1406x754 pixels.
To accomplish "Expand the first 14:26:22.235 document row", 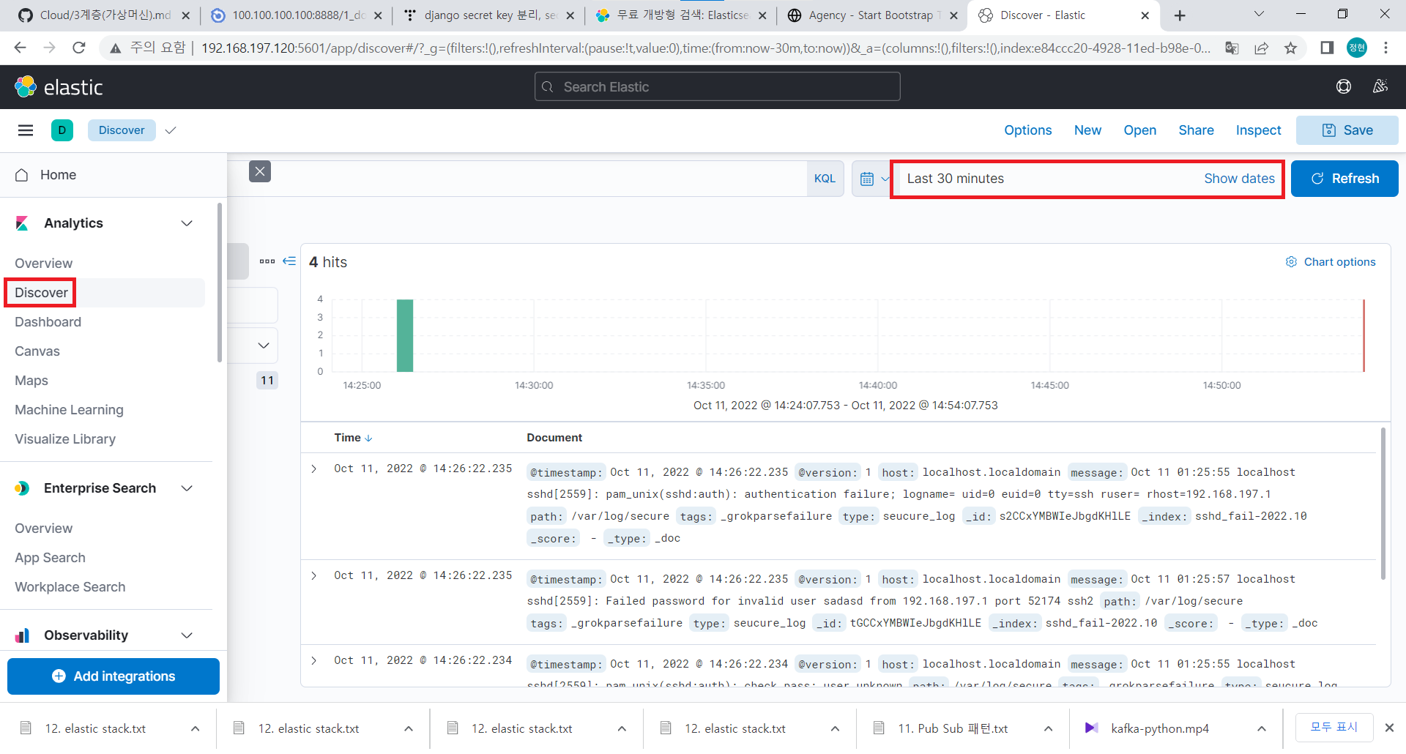I will click(314, 469).
